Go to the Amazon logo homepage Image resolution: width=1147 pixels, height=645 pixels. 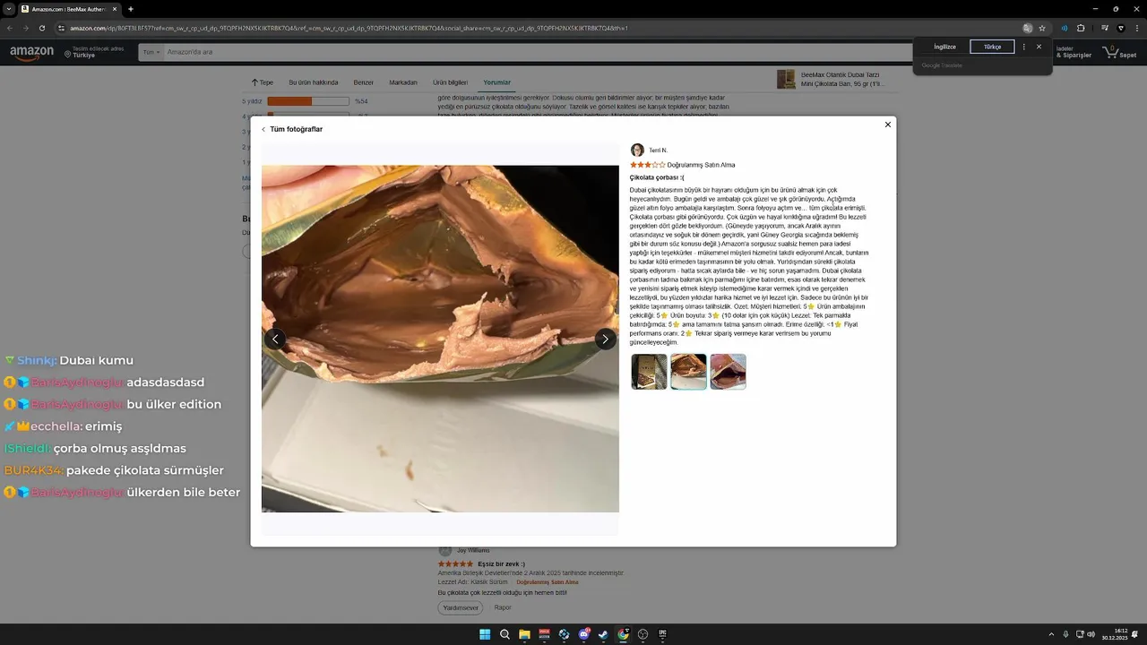tap(31, 53)
